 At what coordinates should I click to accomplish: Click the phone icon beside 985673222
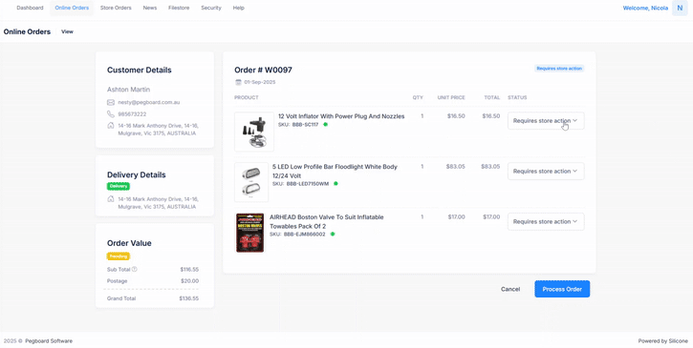pos(111,113)
